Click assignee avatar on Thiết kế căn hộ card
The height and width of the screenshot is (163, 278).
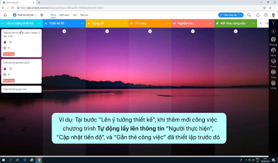(5, 42)
